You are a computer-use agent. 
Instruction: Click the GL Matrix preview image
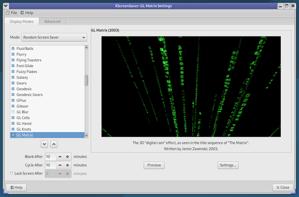point(191,86)
